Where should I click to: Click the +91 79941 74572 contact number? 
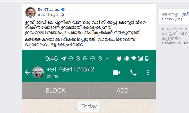70,69
